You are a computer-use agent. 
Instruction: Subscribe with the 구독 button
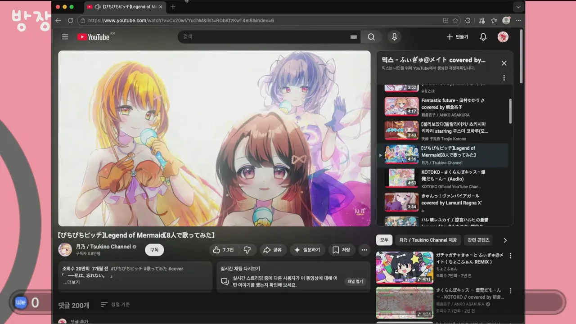click(154, 250)
